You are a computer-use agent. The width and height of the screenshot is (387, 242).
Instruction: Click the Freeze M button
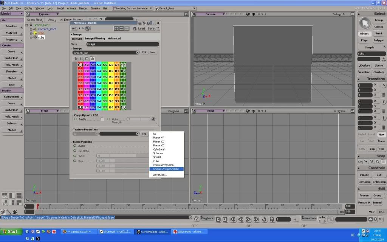point(364,203)
